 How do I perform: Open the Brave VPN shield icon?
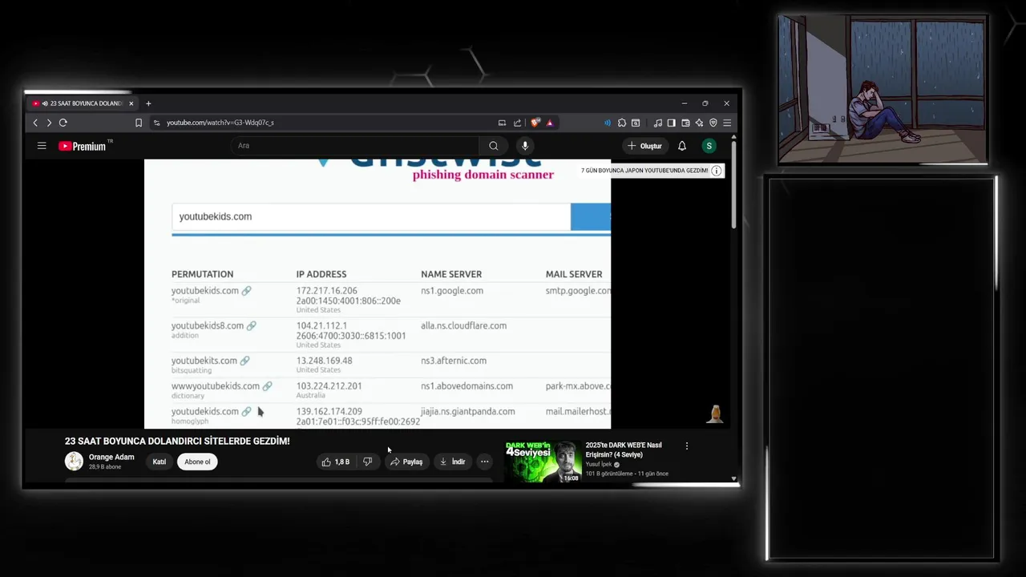click(x=713, y=123)
